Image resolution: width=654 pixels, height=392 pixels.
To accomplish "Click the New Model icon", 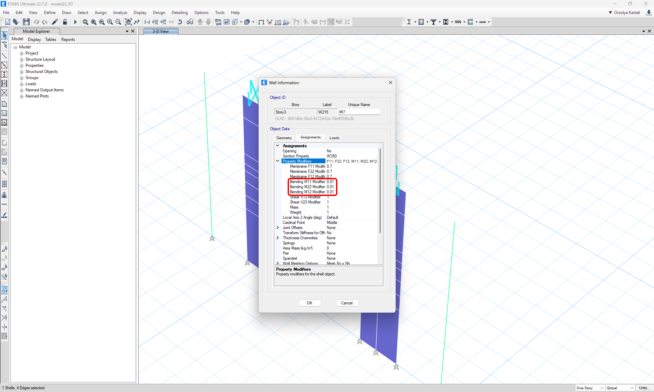I will coord(7,22).
